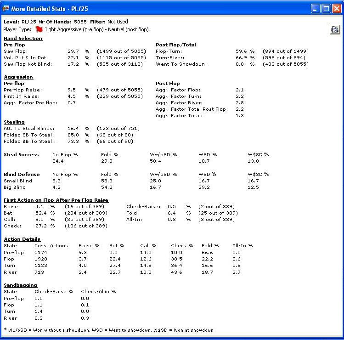
Task: Click Aggr. Factor River value 2.8
Action: (x=240, y=103)
